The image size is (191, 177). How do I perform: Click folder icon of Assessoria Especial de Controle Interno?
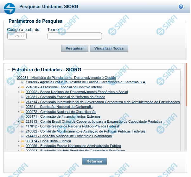click(x=22, y=87)
